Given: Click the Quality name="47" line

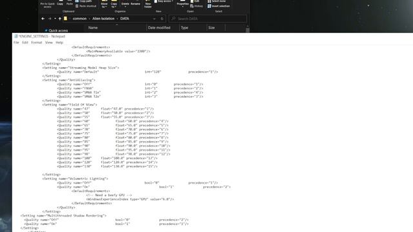Looking at the screenshot, I should click(105, 109).
